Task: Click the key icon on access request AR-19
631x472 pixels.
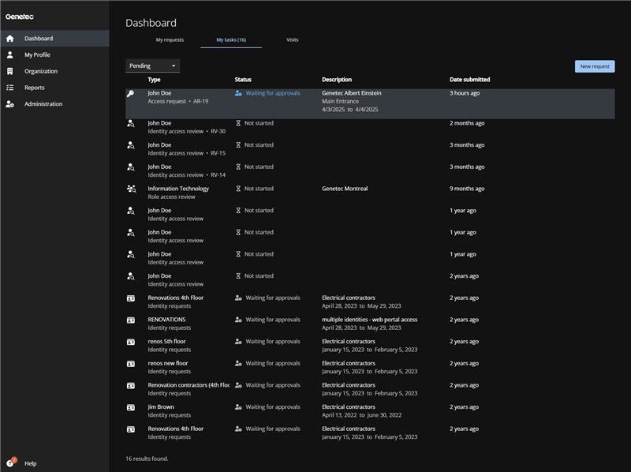Action: (x=132, y=92)
